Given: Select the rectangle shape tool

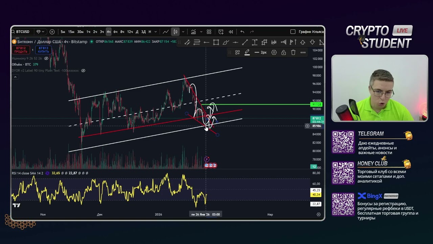Looking at the screenshot, I should point(216,42).
